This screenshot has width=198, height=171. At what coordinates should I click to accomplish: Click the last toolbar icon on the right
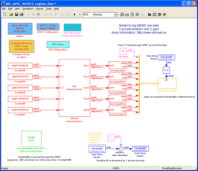tap(165, 14)
